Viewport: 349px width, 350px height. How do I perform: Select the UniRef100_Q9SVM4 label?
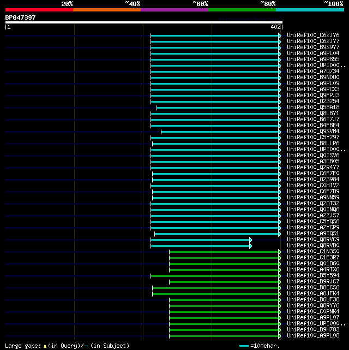[313, 131]
